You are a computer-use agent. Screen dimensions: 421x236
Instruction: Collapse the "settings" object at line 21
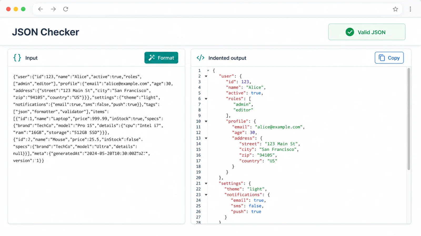[206, 184]
